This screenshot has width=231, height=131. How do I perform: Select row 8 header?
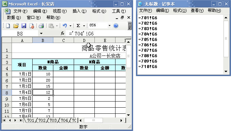[x=7, y=92]
